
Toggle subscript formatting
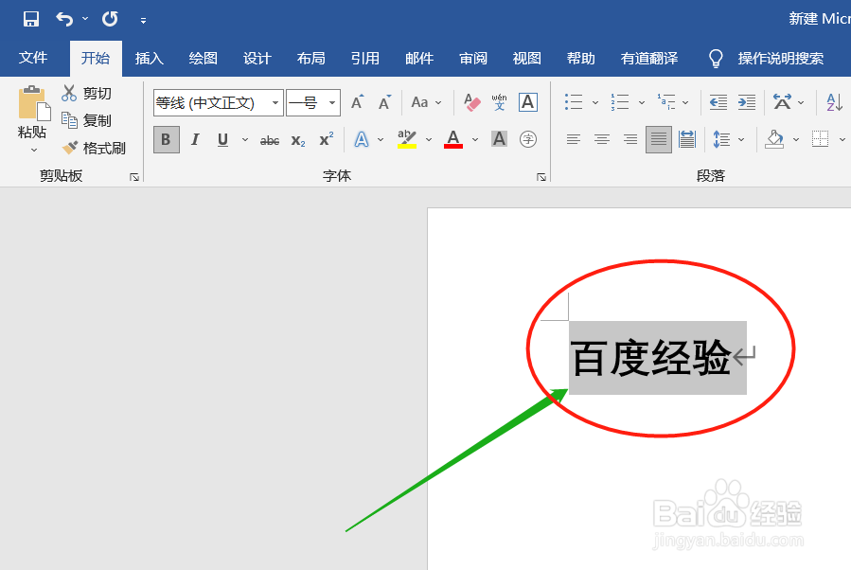point(298,140)
